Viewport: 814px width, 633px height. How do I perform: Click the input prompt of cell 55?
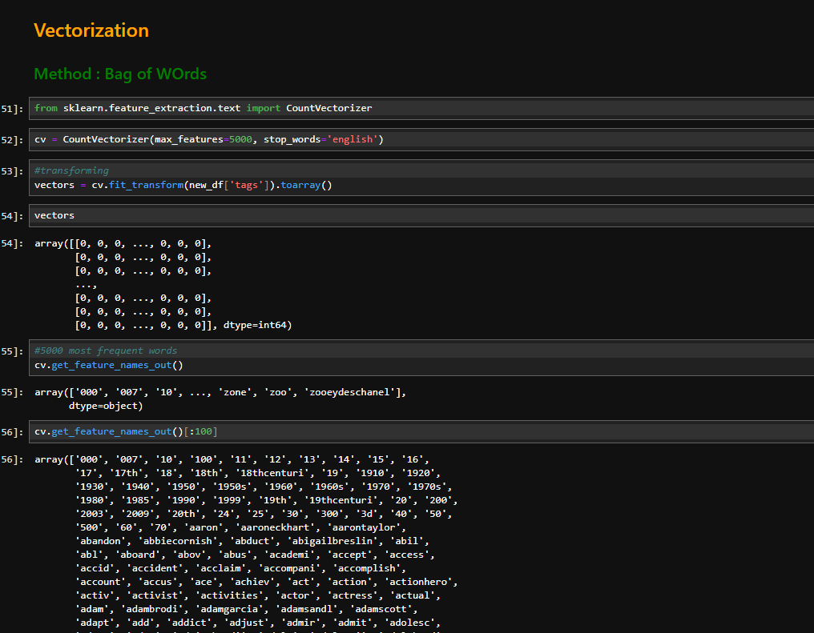tap(12, 351)
